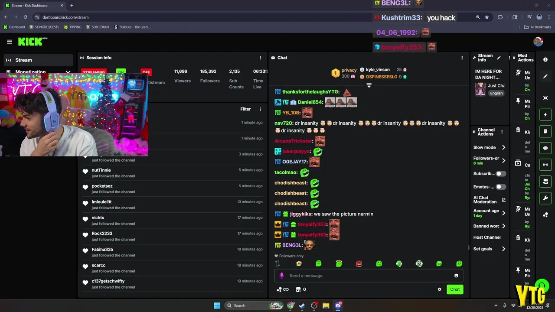555x312 pixels.
Task: Click nav720 username in chat
Action: 284,123
